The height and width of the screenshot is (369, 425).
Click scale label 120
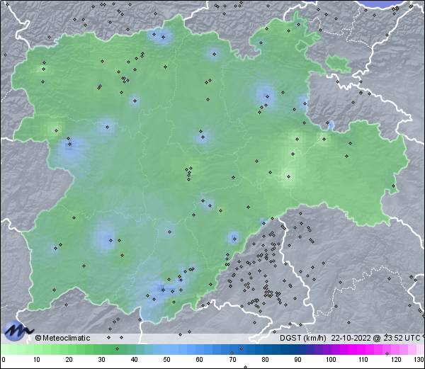[396, 360]
